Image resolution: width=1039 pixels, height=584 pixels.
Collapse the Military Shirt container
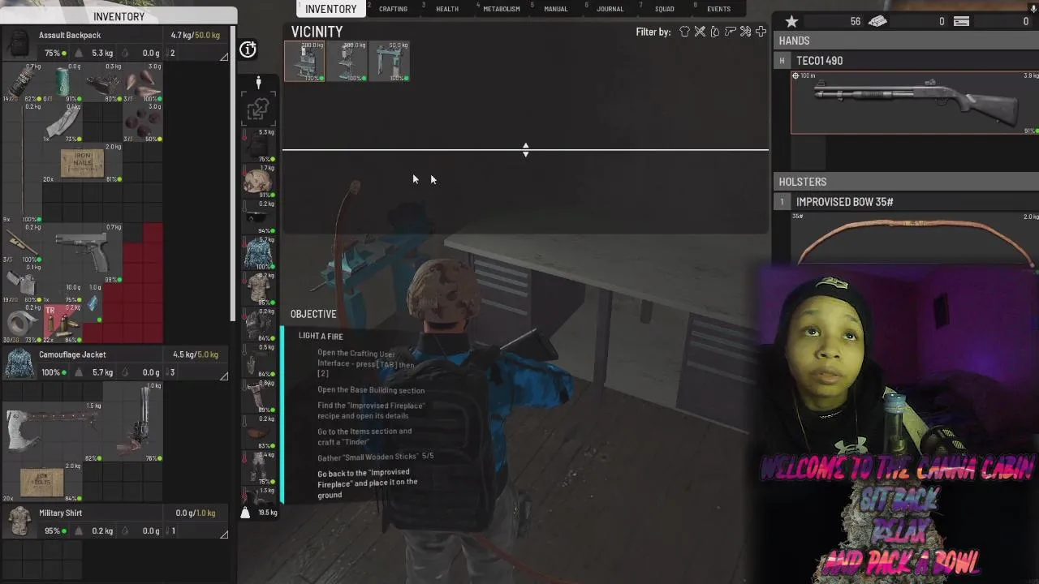pyautogui.click(x=224, y=535)
